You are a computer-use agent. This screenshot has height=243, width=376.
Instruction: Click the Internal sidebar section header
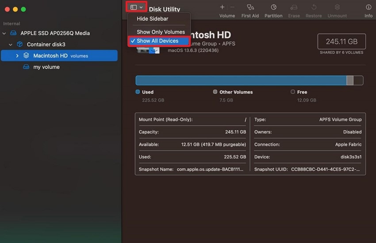[x=12, y=24]
